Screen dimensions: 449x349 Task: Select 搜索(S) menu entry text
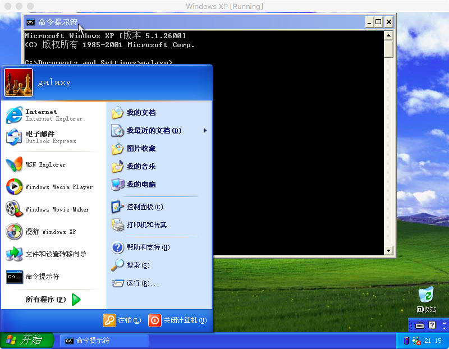(138, 265)
